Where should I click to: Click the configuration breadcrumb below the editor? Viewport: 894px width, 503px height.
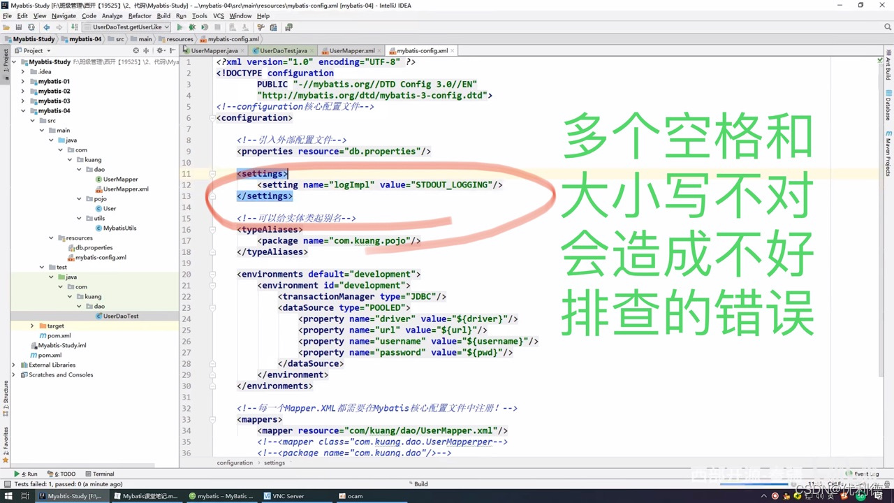pyautogui.click(x=235, y=462)
